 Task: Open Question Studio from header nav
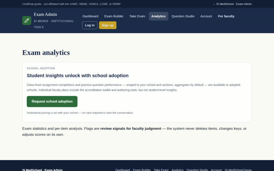(x=183, y=16)
